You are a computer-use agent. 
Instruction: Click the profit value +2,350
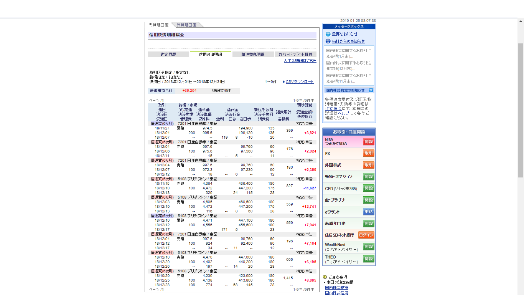(310, 170)
